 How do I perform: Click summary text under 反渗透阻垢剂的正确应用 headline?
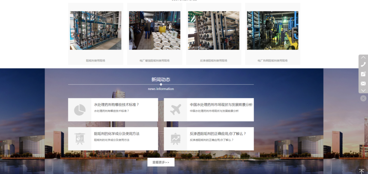(x=212, y=140)
